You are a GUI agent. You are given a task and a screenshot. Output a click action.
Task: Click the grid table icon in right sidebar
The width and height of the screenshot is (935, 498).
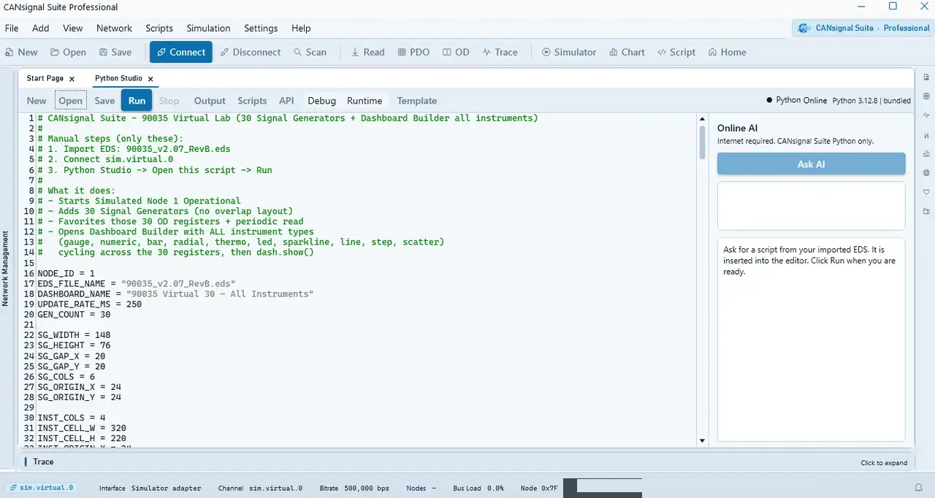[x=926, y=96]
